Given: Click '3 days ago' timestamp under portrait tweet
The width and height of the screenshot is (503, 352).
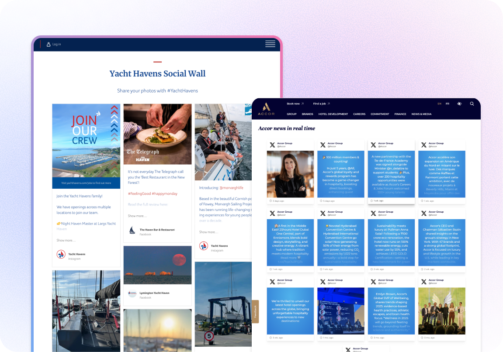Looking at the screenshot, I should coord(278,201).
